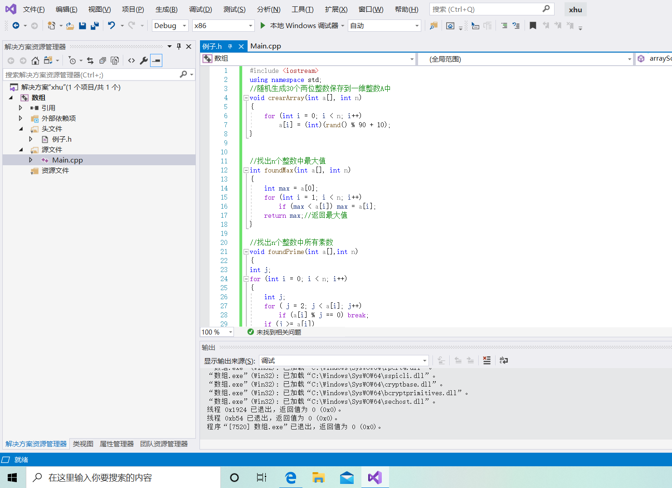This screenshot has height=488, width=672.
Task: Click the Find in Files icon
Action: coord(434,26)
